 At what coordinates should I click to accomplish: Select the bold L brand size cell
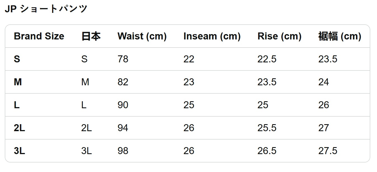[17, 105]
